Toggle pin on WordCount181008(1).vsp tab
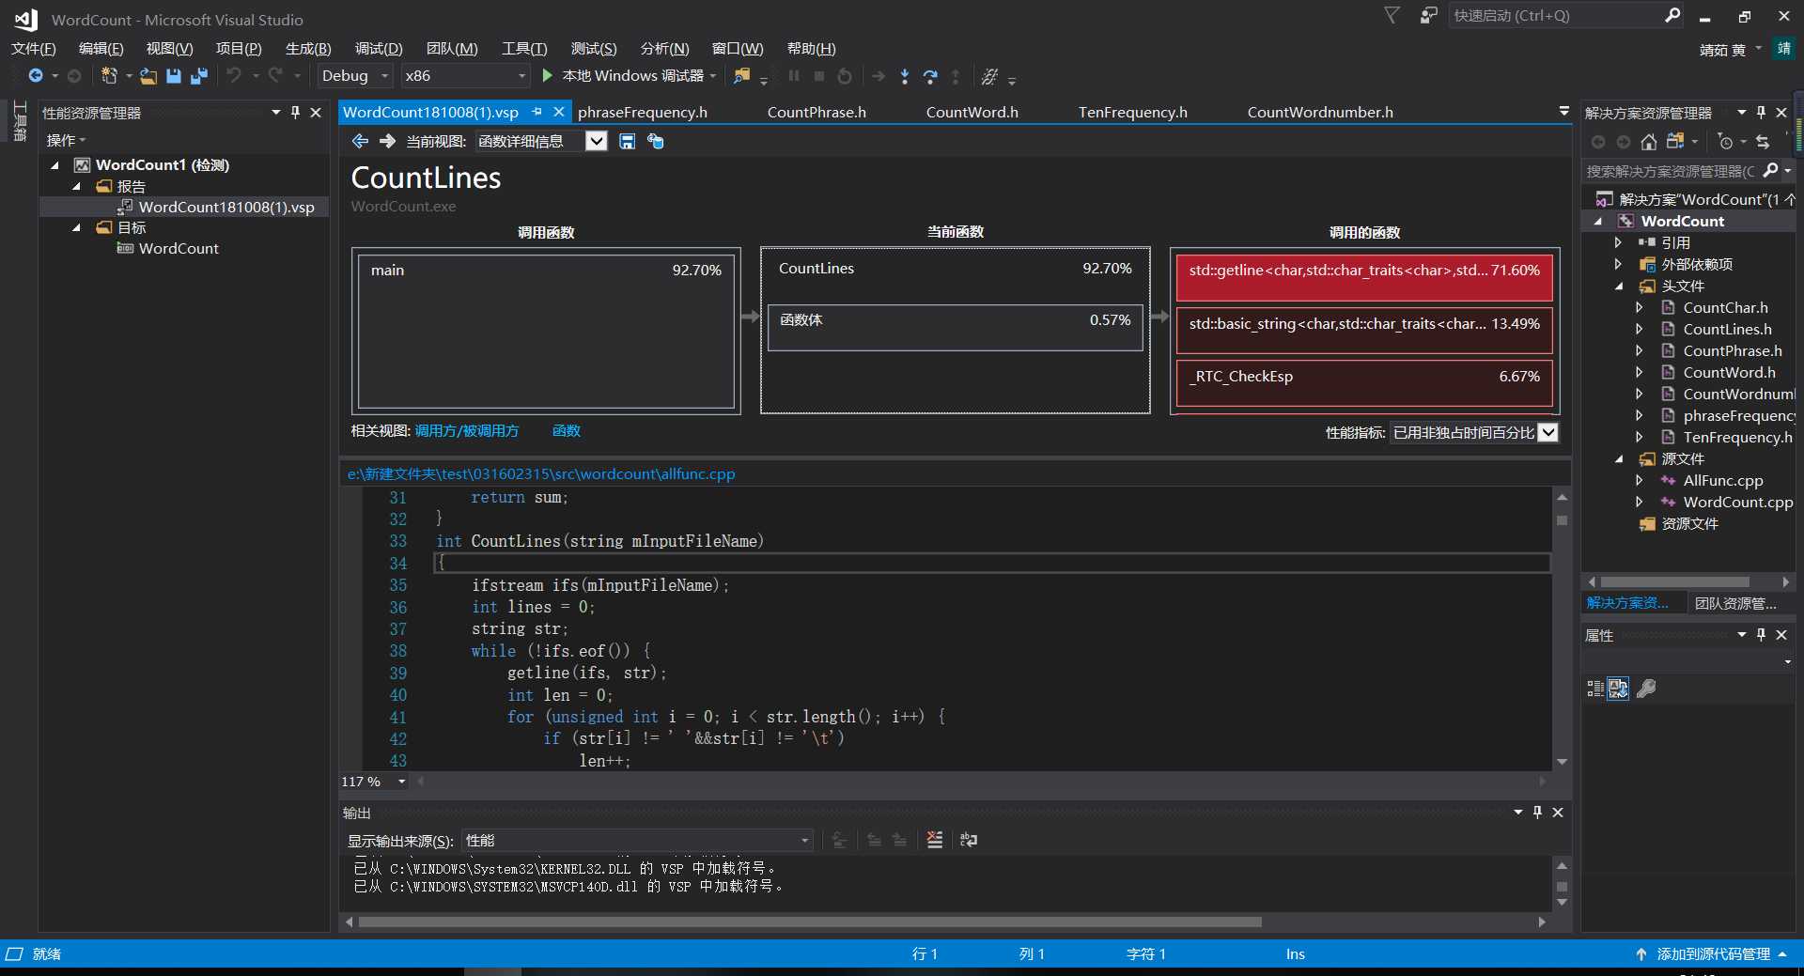This screenshot has width=1804, height=976. [537, 112]
